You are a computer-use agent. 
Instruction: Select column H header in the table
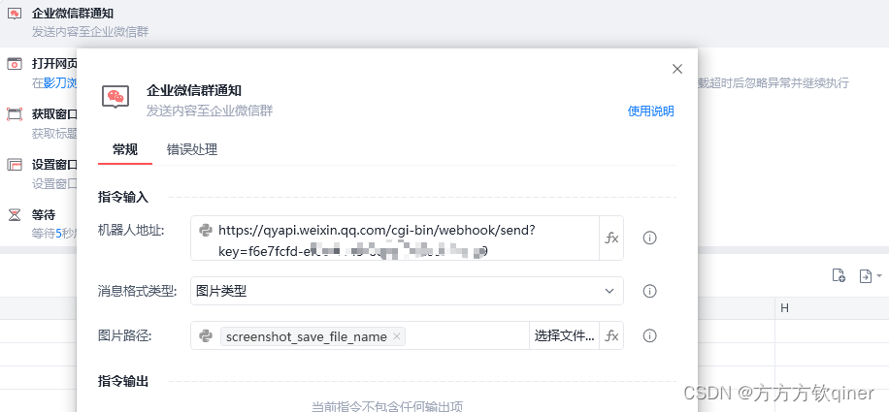coord(832,308)
